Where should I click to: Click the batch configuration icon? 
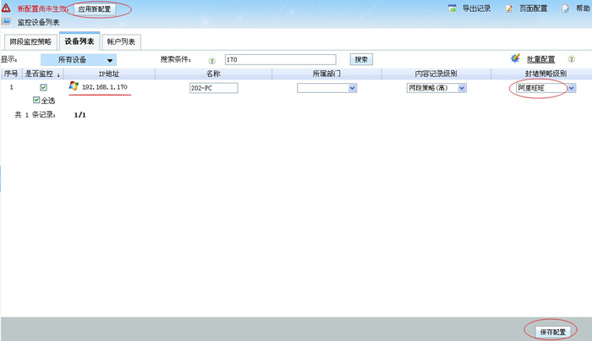pyautogui.click(x=516, y=59)
